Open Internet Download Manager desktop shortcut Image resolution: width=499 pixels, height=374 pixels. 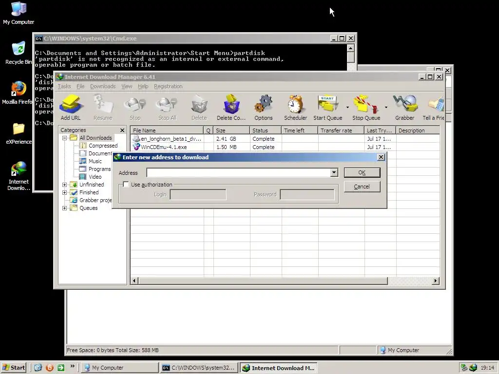pos(19,176)
